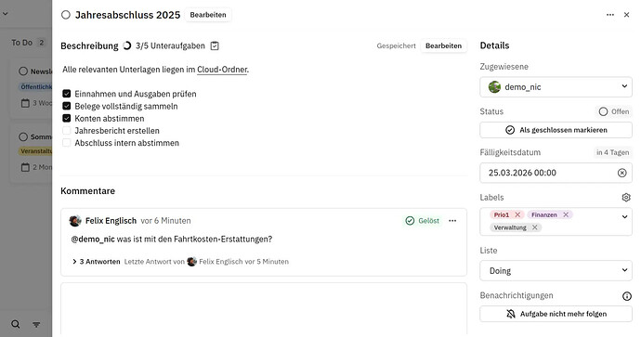Image resolution: width=641 pixels, height=337 pixels.
Task: Click Felix Englisch's avatar on the comment
Action: [x=75, y=221]
